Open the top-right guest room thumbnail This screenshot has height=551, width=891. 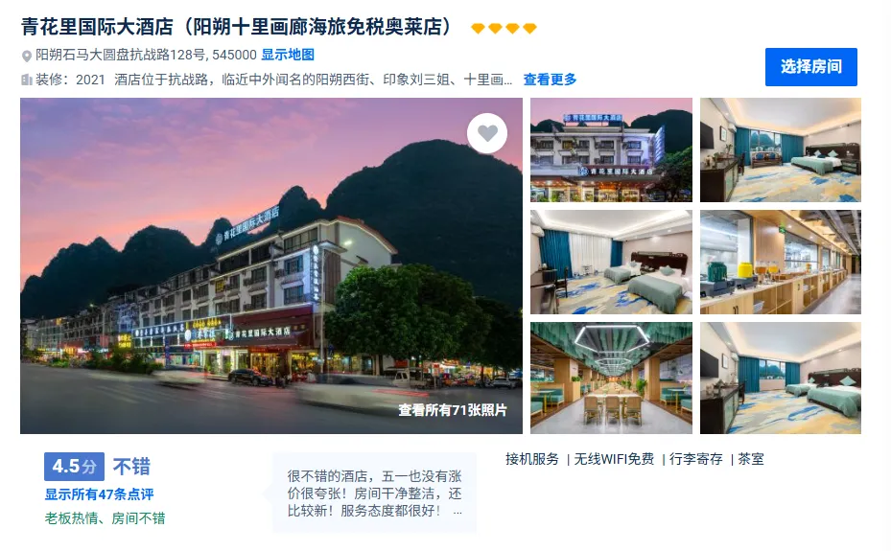click(780, 149)
